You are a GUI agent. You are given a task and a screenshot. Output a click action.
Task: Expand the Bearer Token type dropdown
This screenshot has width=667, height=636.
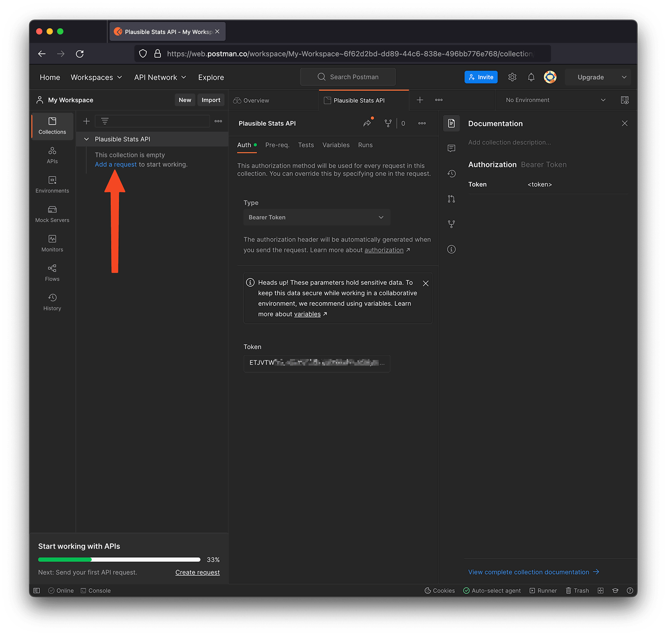click(316, 218)
